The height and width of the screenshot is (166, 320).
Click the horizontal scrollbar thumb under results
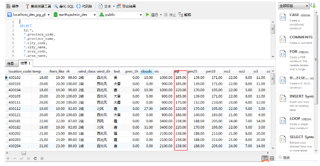click(24, 153)
